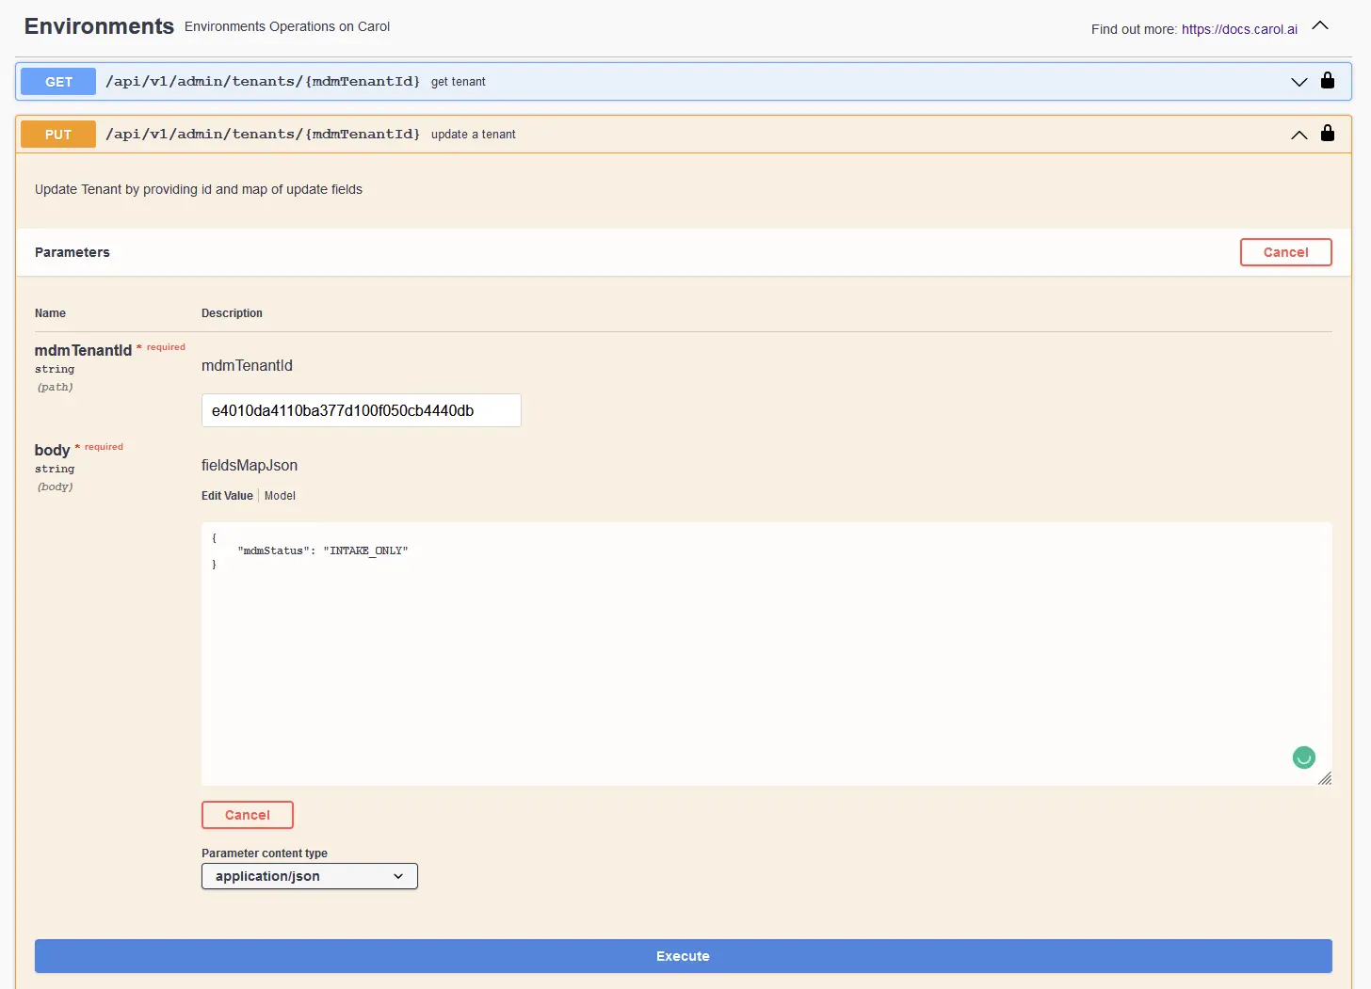Cancel the try-it-out in the Parameters header

[1286, 252]
